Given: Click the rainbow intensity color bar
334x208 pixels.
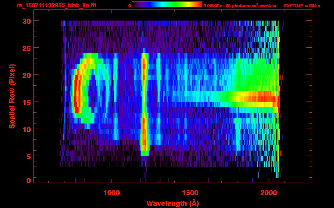Looking at the screenshot, I should [x=167, y=4].
